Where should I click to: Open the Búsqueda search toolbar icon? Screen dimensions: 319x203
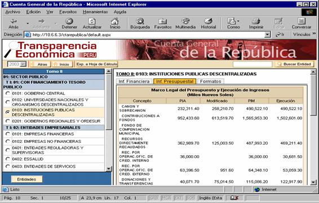point(140,21)
